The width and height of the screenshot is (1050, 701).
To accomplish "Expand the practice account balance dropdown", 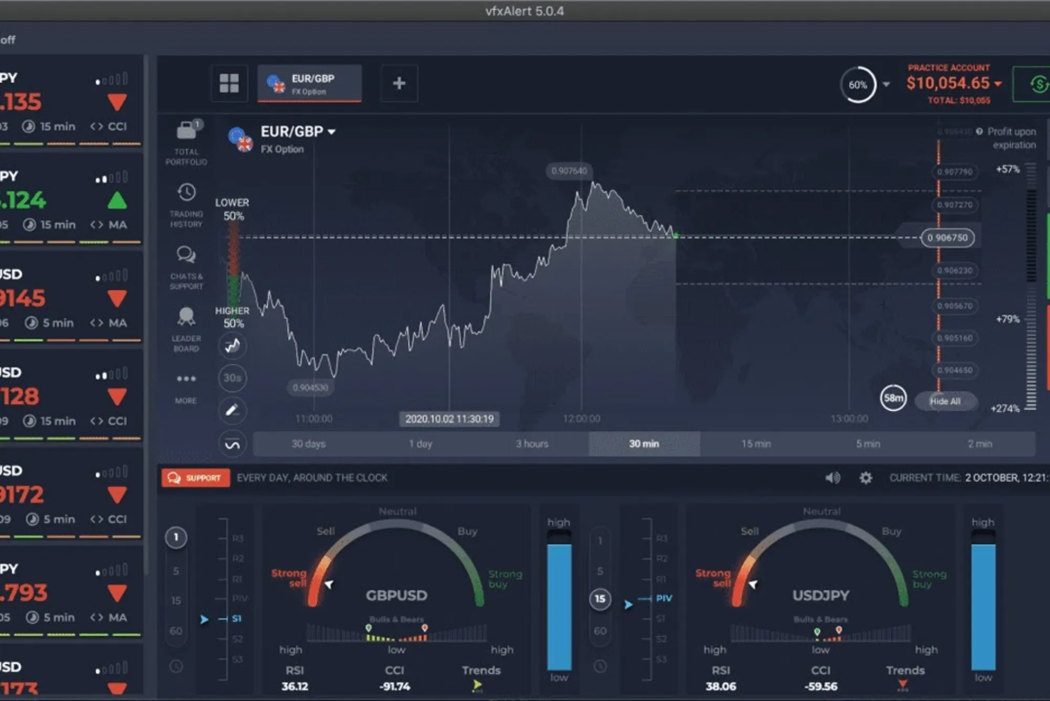I will (998, 83).
